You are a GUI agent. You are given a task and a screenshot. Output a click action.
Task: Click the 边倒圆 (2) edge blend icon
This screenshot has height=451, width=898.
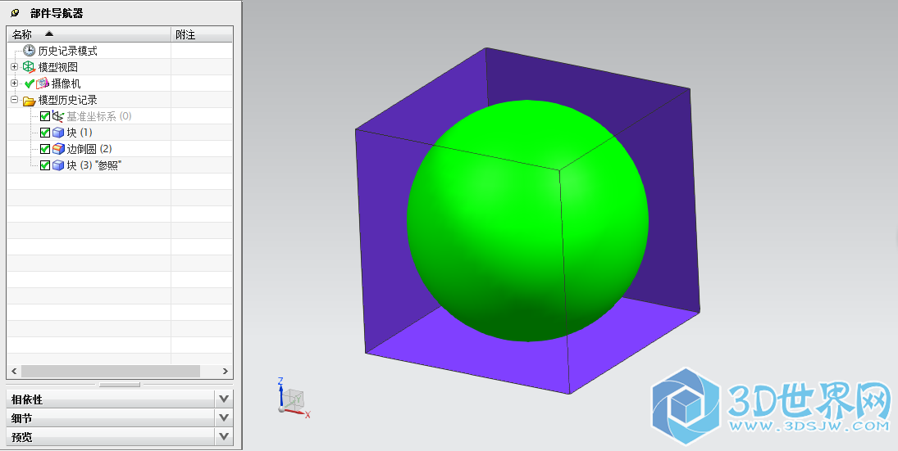point(58,149)
